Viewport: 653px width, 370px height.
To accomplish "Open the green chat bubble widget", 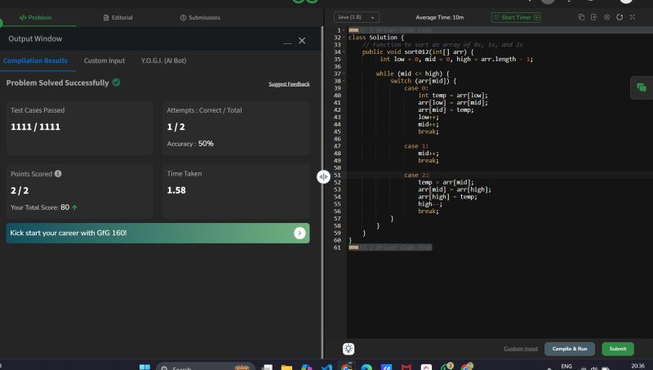I will point(642,87).
